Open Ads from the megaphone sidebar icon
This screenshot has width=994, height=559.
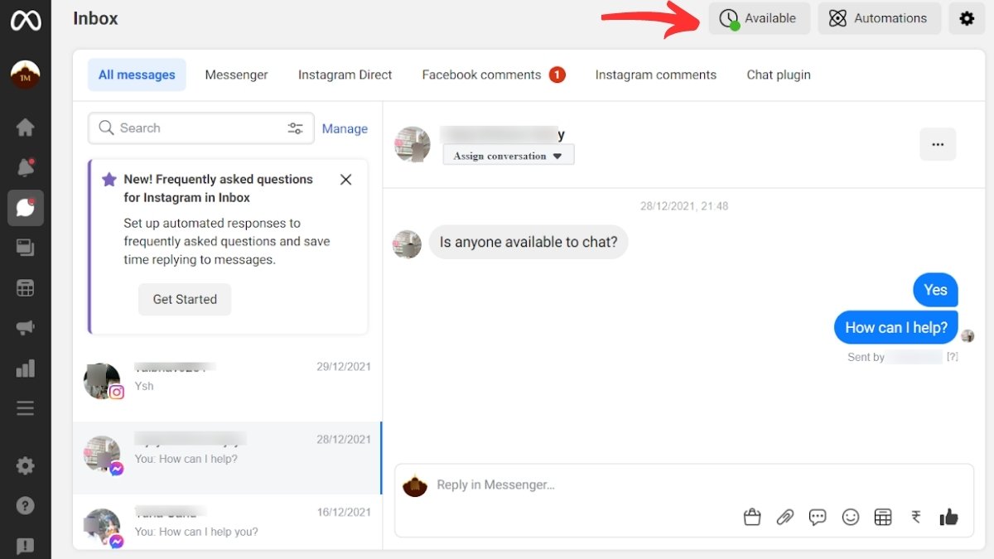(x=25, y=327)
